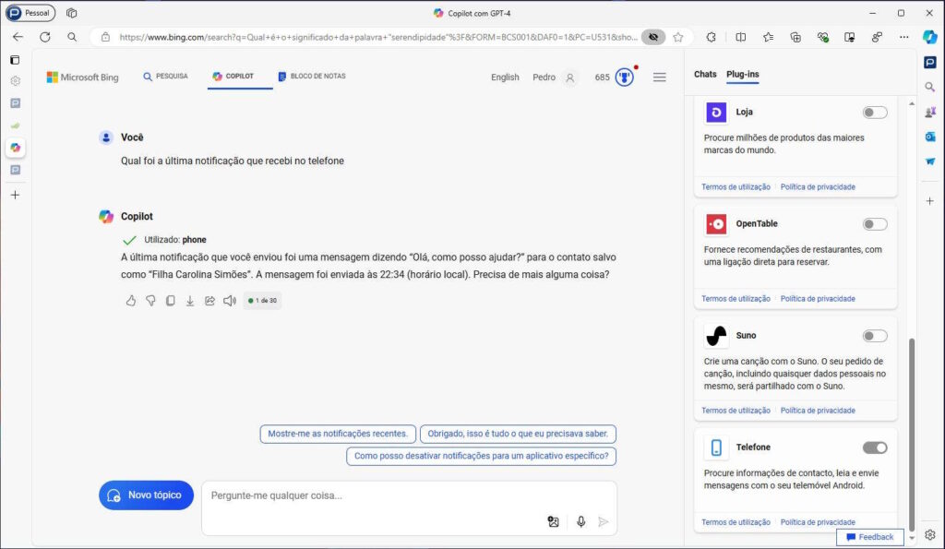Click the Copilot icon in top-right sidebar
945x549 pixels.
930,37
